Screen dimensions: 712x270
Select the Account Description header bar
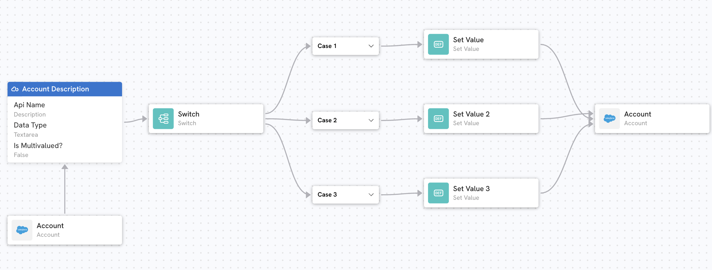tap(65, 89)
